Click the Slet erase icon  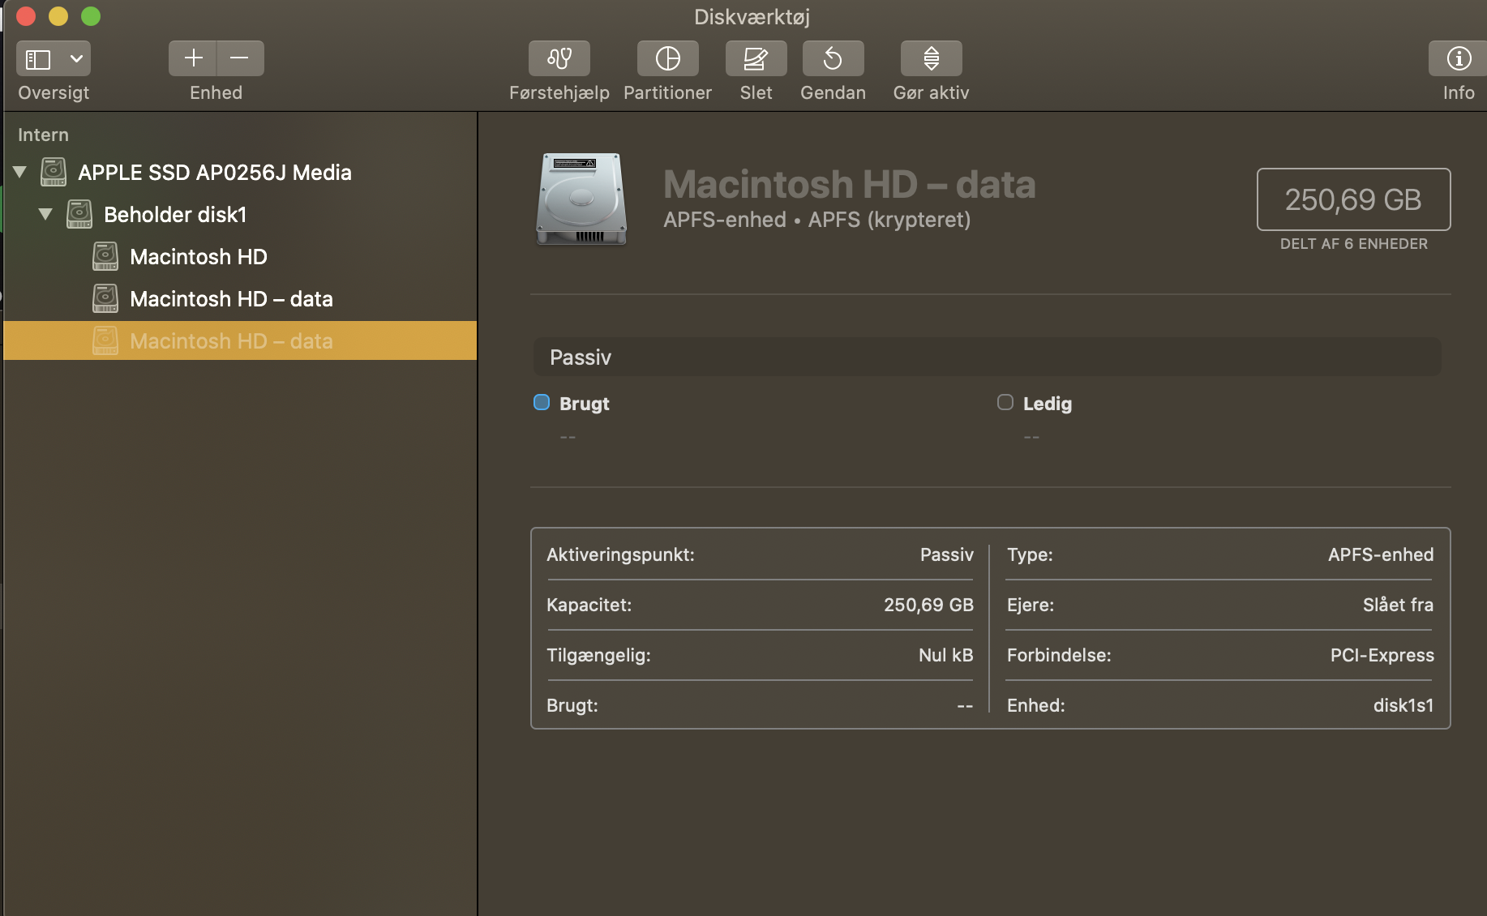click(x=756, y=58)
